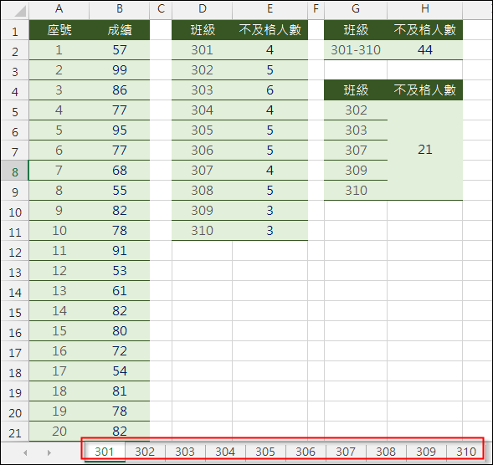
Task: Select score cell with value 55
Action: 120,191
